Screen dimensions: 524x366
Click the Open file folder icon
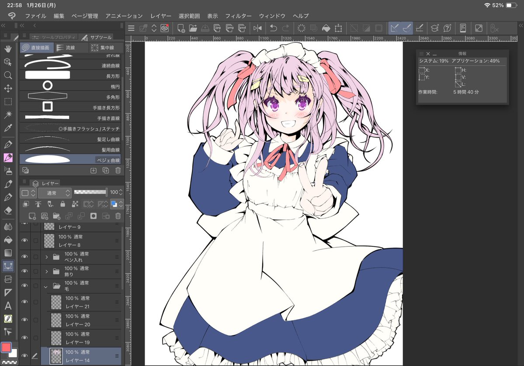tap(193, 28)
